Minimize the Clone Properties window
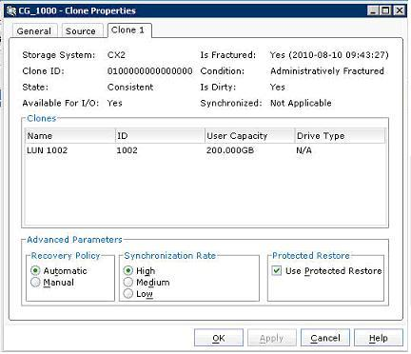 click(373, 10)
